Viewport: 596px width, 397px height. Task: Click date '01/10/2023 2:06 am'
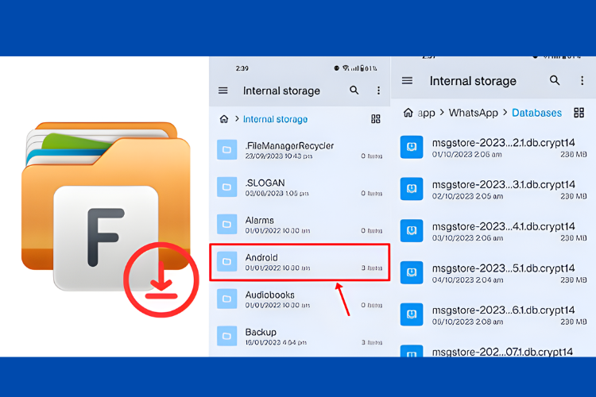[x=466, y=155]
